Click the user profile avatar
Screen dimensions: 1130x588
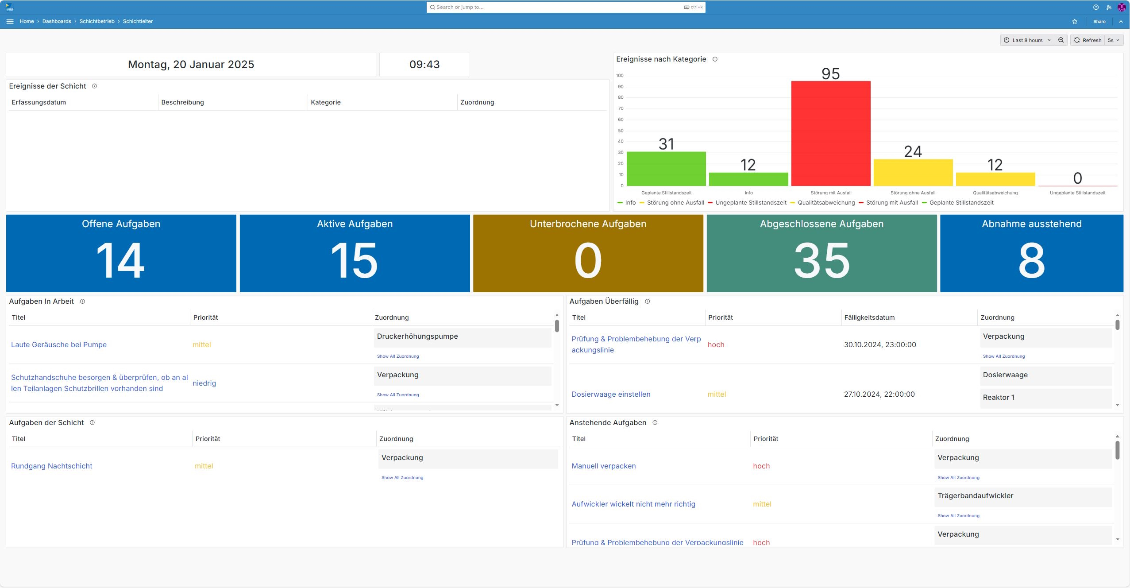click(1122, 7)
